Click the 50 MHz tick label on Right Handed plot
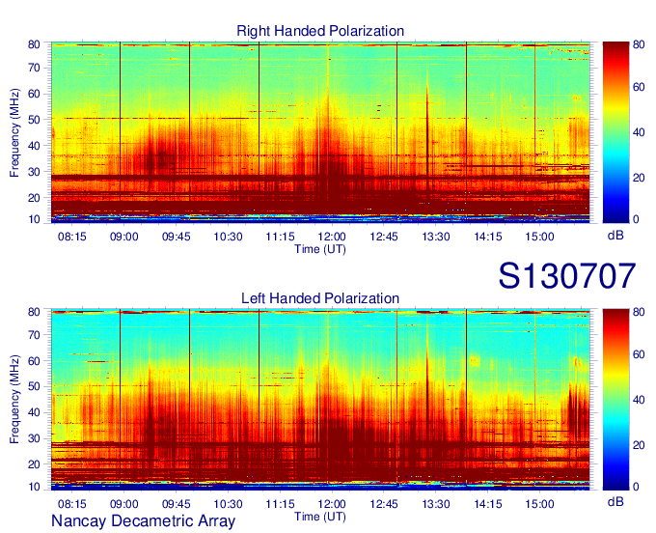This screenshot has width=656, height=533. pyautogui.click(x=34, y=120)
